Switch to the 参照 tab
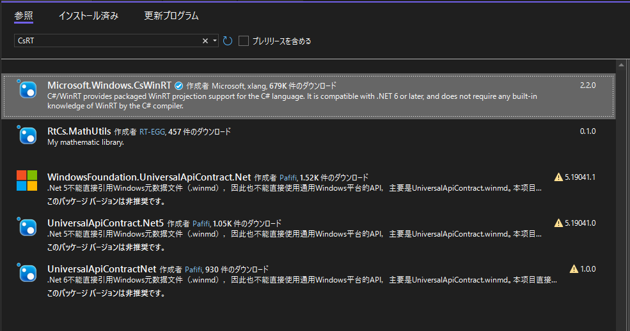Image resolution: width=630 pixels, height=331 pixels. point(24,16)
